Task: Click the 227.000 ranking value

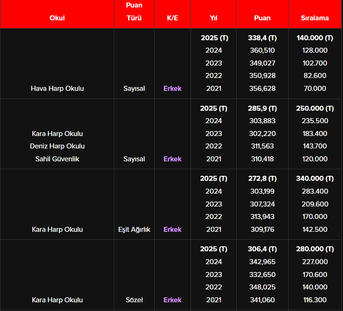Action: 315,262
